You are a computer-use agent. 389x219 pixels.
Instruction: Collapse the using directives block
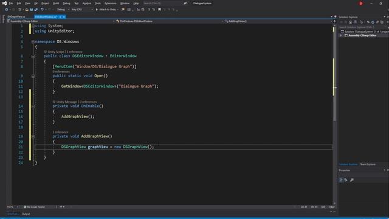33,26
